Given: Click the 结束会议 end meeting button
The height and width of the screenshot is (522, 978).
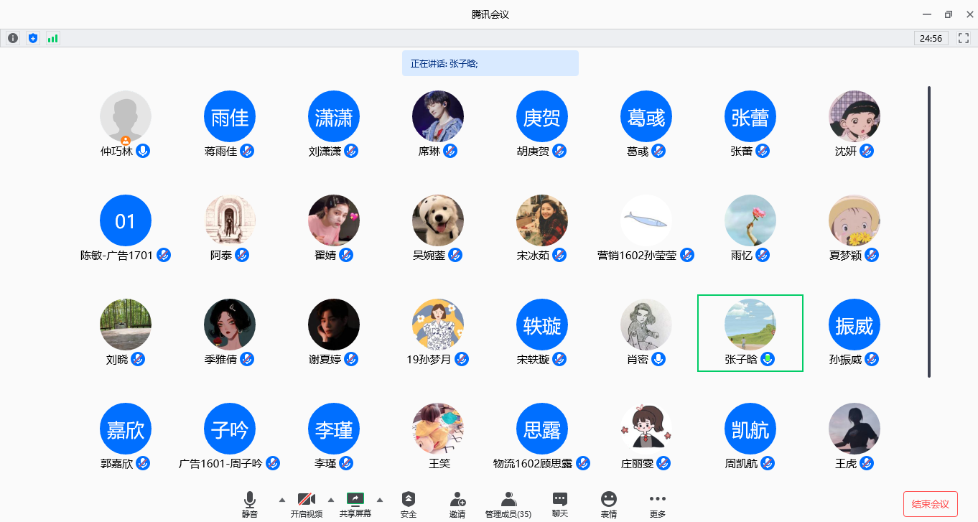Looking at the screenshot, I should coord(930,504).
